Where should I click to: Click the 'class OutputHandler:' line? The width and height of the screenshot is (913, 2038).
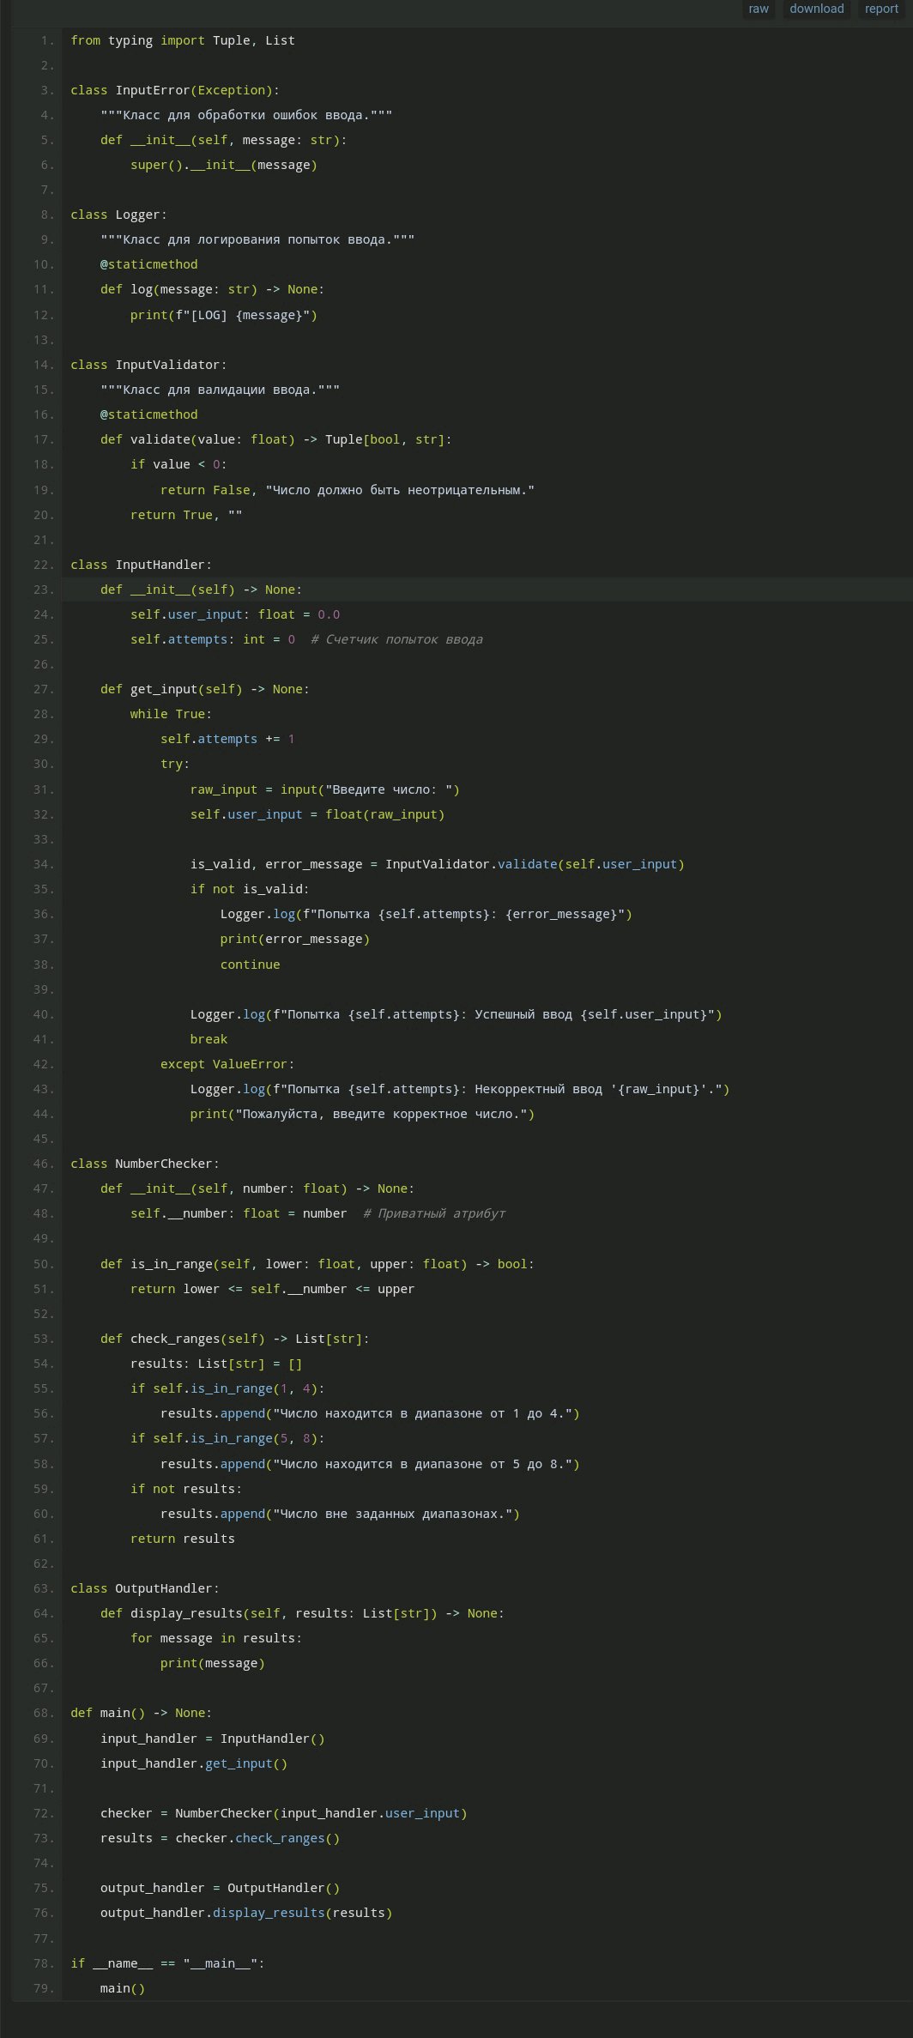pos(145,1588)
